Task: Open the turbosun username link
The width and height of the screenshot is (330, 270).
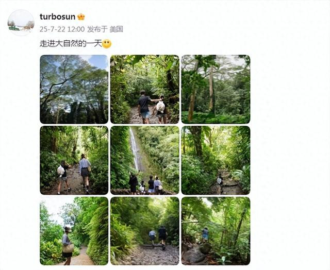Action: tap(57, 17)
